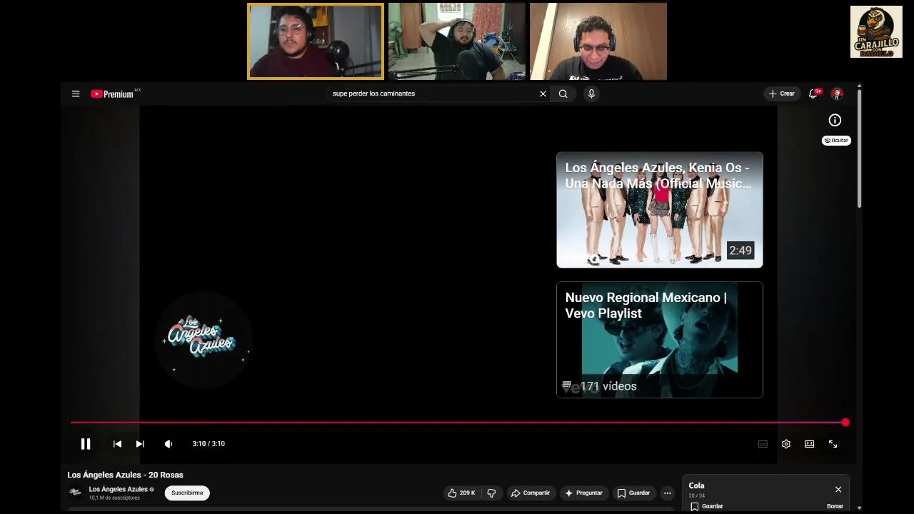The height and width of the screenshot is (514, 914).
Task: Close the Cola queue panel
Action: pyautogui.click(x=838, y=490)
